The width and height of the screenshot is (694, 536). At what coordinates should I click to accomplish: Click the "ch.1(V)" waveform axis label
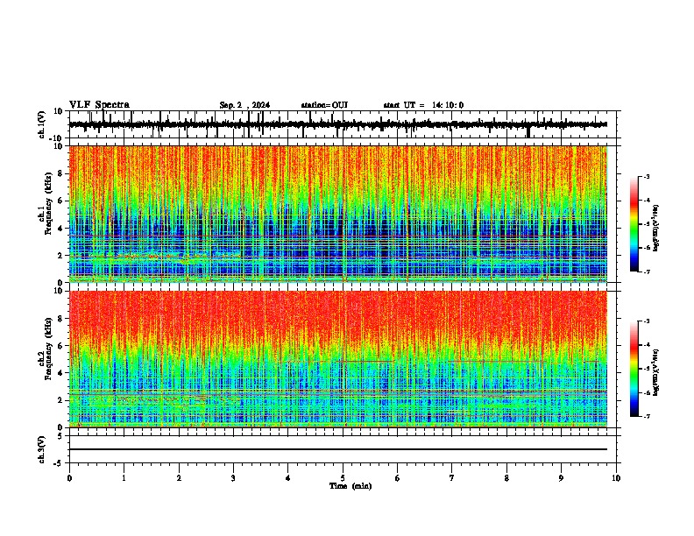(42, 124)
